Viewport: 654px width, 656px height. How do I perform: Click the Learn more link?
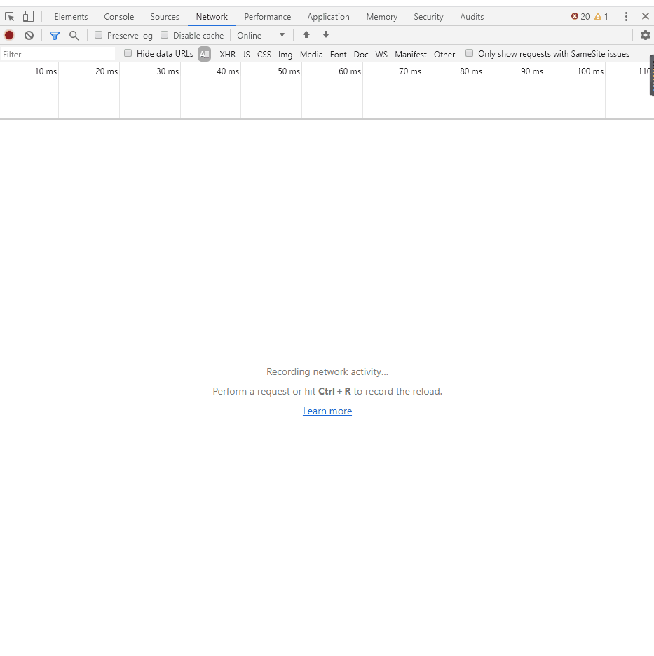pos(327,411)
